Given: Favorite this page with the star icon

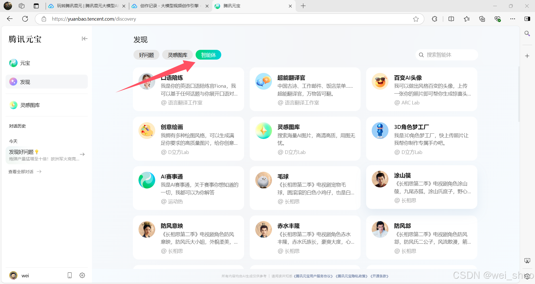Looking at the screenshot, I should click(x=416, y=19).
